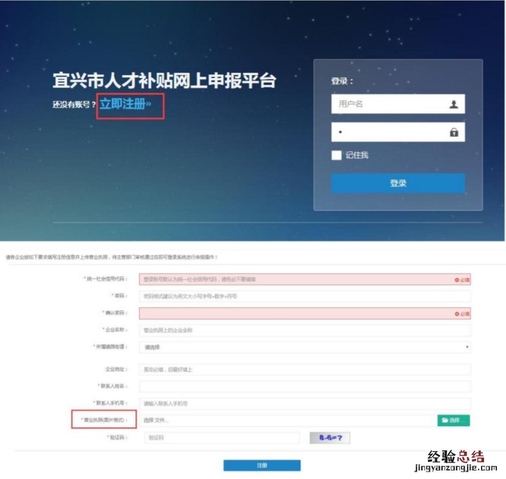The image size is (506, 479).
Task: Click the 立即注册 register now link
Action: pyautogui.click(x=125, y=104)
